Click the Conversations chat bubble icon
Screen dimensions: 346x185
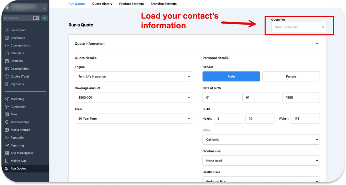tap(7, 45)
